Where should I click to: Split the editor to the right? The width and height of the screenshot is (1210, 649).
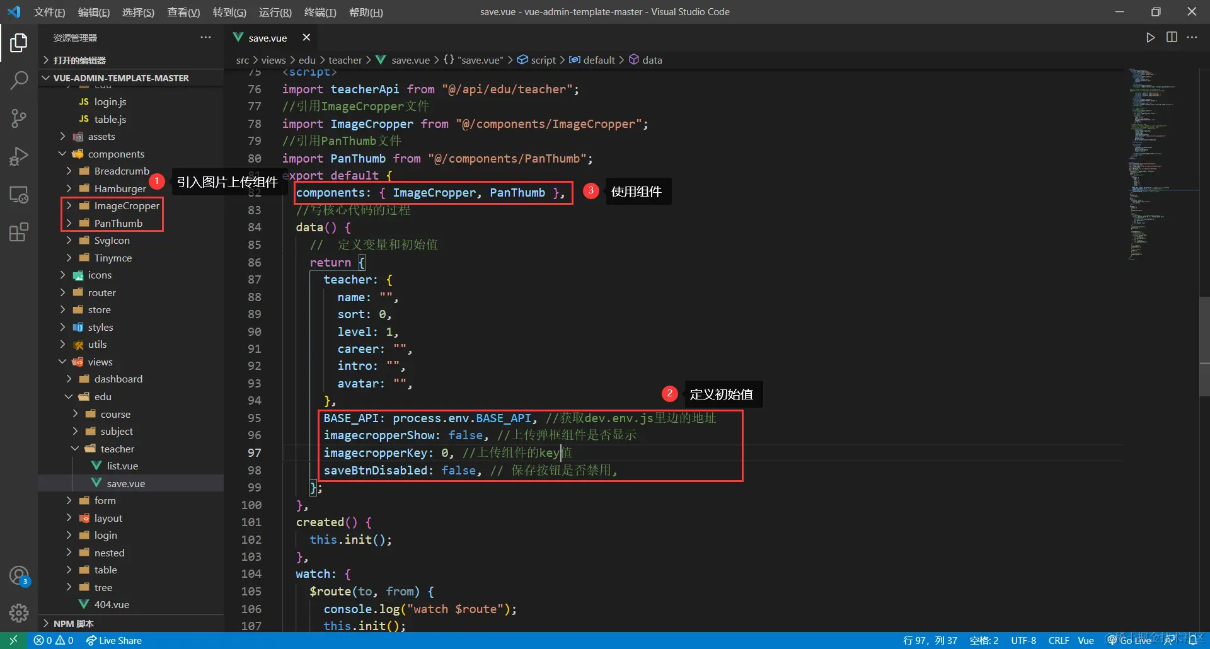[1172, 38]
